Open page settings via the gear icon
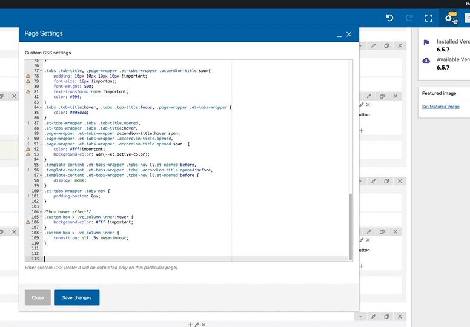The height and width of the screenshot is (327, 470). (448, 18)
